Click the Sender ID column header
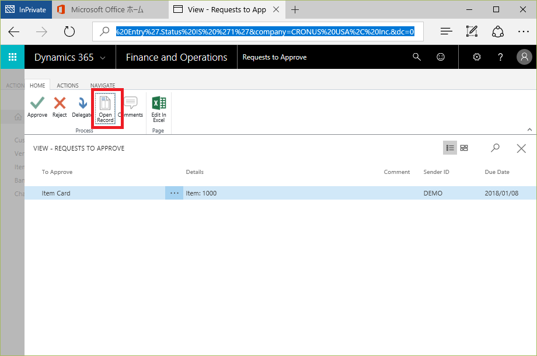 click(436, 172)
